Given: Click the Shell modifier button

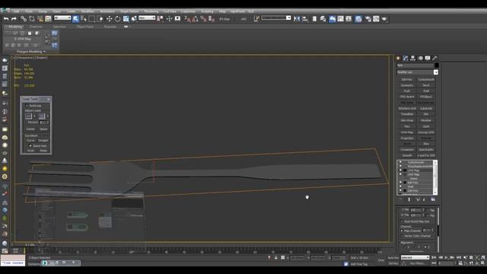Looking at the screenshot, I should [426, 91].
